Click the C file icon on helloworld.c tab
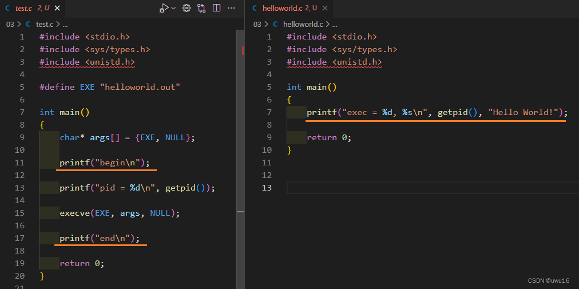The width and height of the screenshot is (579, 289). [x=255, y=8]
